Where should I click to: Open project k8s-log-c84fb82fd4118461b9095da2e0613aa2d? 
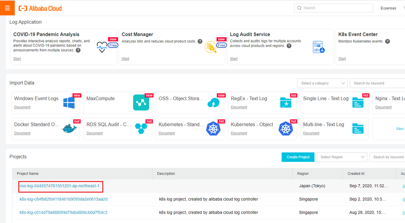coord(64,200)
